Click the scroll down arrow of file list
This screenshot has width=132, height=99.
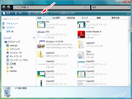[x=129, y=85]
